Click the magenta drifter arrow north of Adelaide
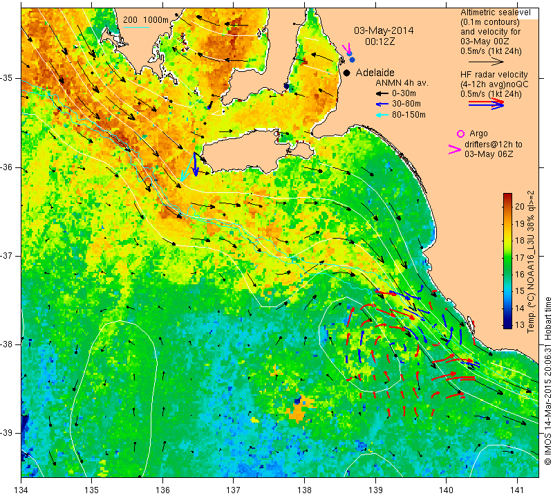This screenshot has width=553, height=498. pos(347,48)
